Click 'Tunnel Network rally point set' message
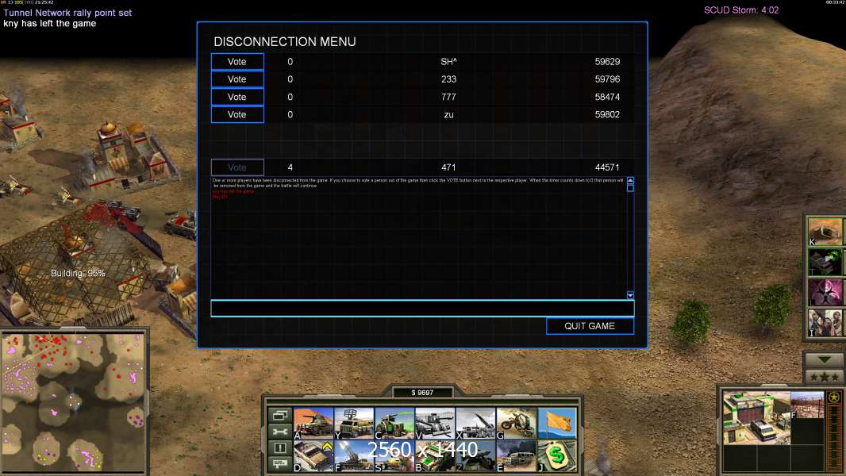Screen dimensions: 846x476 coord(67,13)
